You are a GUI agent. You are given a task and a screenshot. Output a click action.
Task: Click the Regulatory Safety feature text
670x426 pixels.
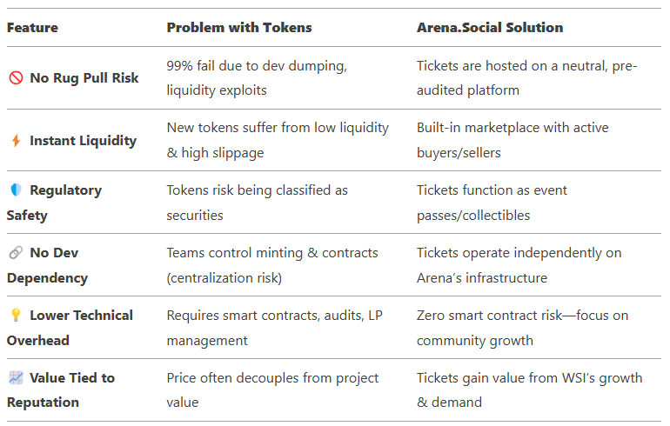pos(54,203)
